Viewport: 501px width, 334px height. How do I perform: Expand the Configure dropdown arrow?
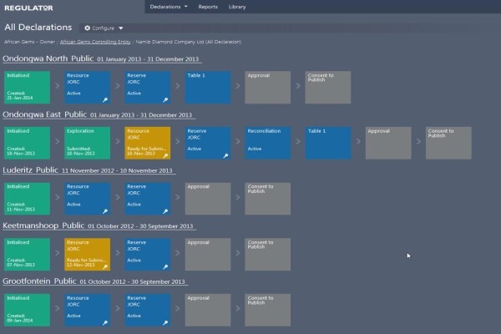121,28
